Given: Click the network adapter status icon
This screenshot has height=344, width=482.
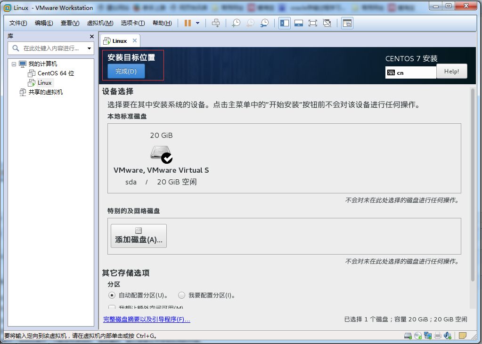Looking at the screenshot, I should (x=428, y=336).
